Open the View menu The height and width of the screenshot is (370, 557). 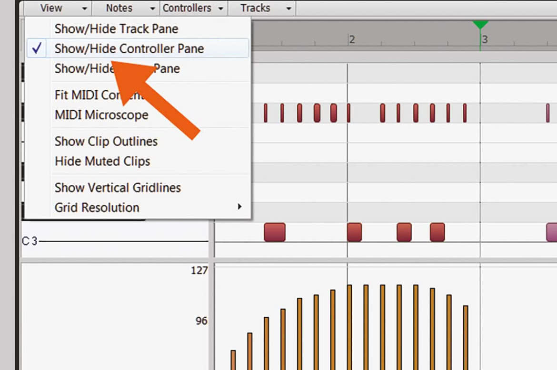(x=58, y=8)
